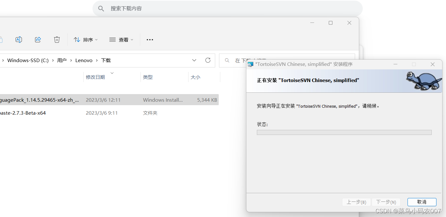Expand the address bar history chevron
The height and width of the screenshot is (217, 446).
(194, 60)
